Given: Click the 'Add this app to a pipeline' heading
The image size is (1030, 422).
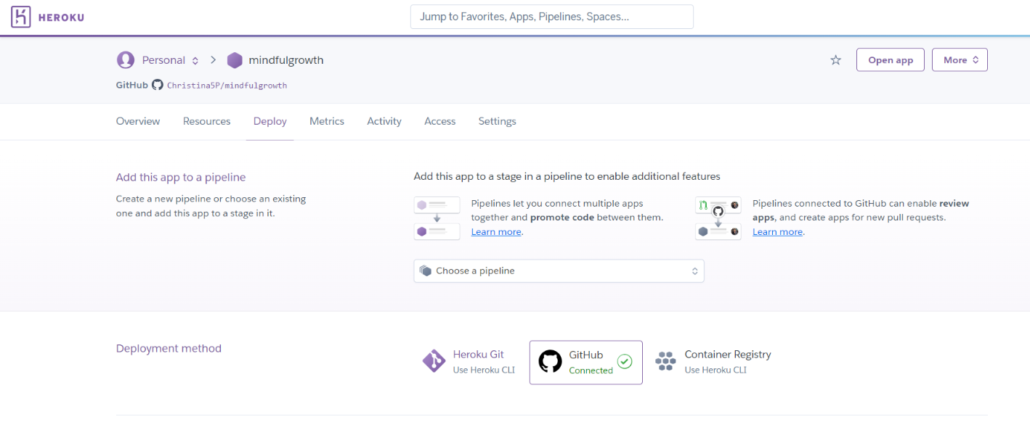Looking at the screenshot, I should pyautogui.click(x=181, y=177).
